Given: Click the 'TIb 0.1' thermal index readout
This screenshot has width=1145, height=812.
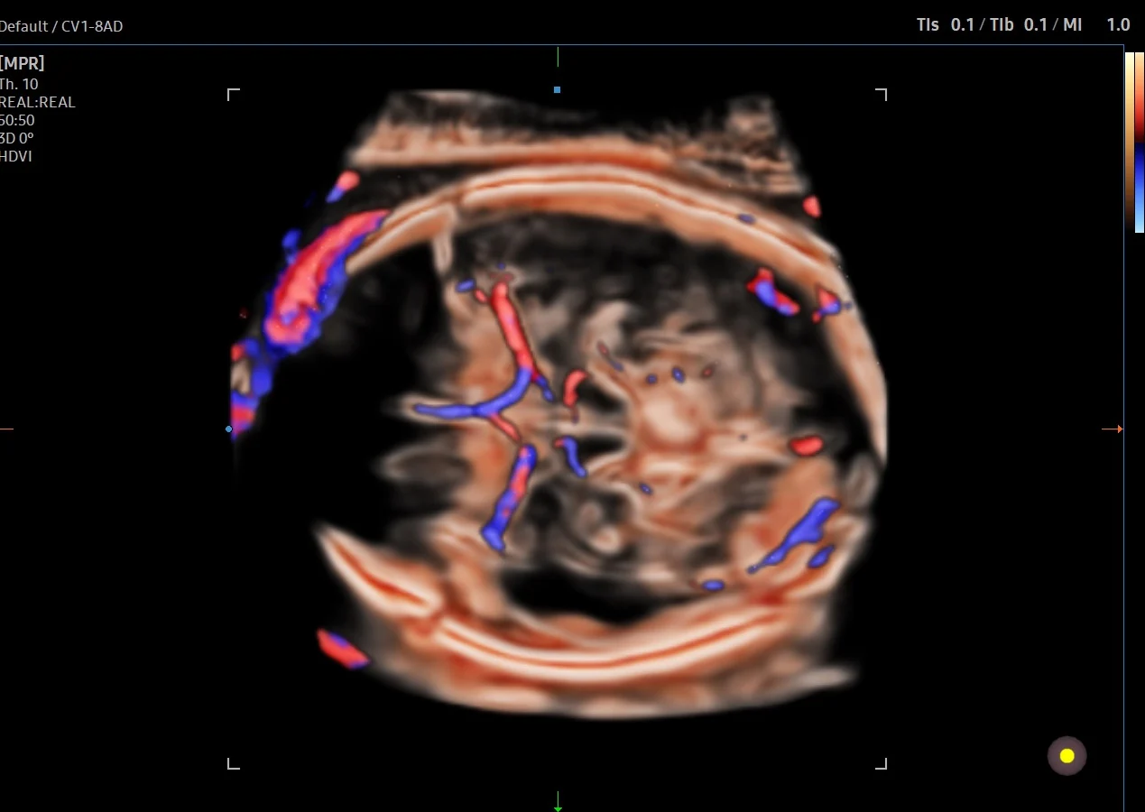Looking at the screenshot, I should 1019,24.
